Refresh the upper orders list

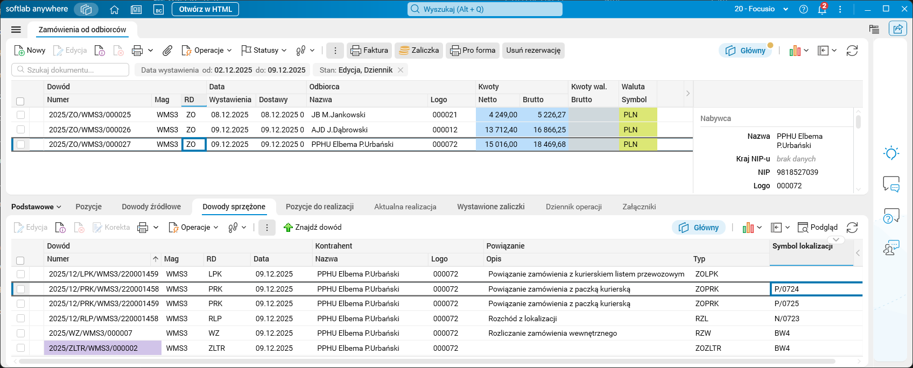coord(852,51)
